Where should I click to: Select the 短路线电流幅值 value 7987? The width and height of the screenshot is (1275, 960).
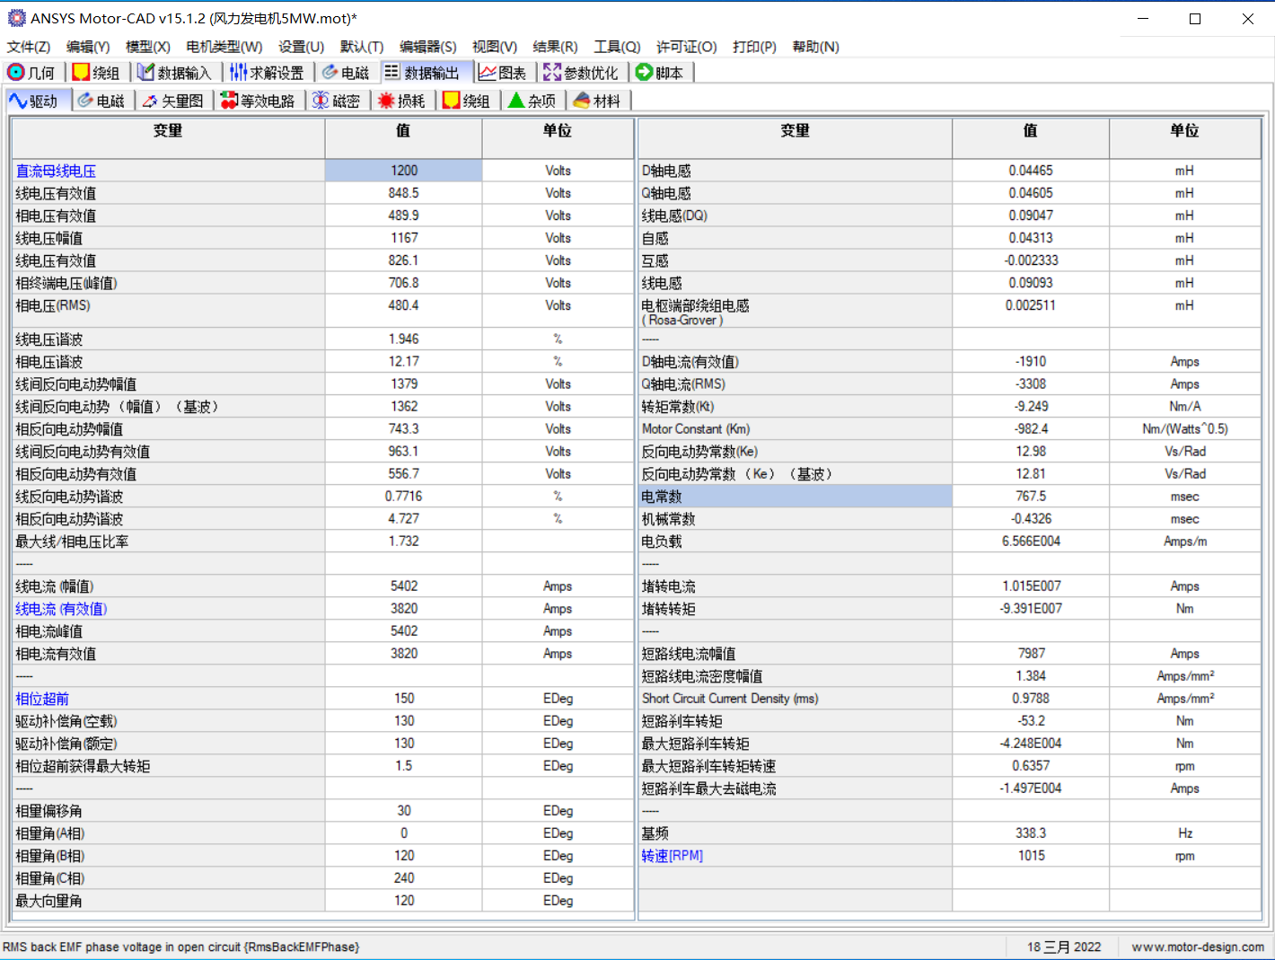point(1031,654)
